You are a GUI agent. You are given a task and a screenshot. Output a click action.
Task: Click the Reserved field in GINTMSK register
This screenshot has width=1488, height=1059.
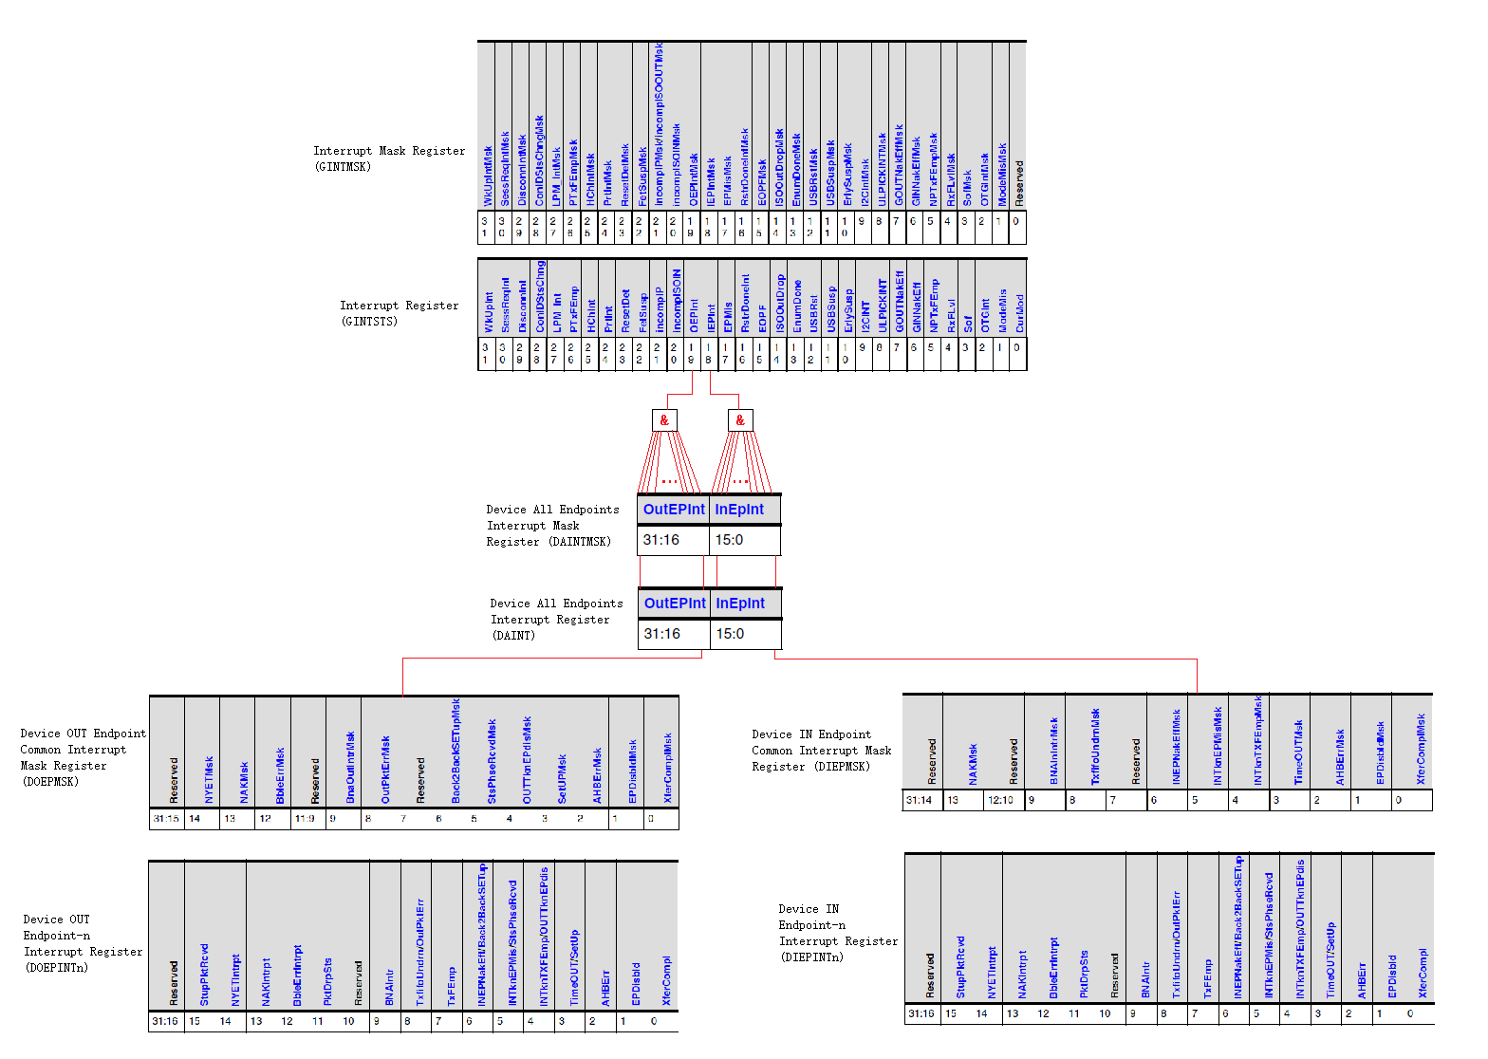(1019, 182)
